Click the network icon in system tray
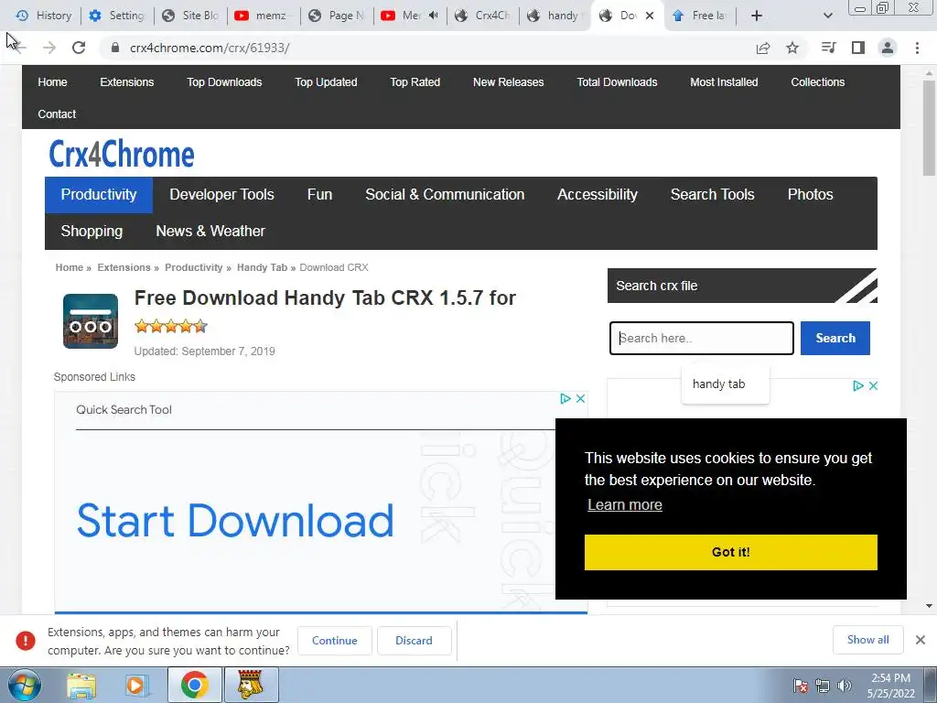 (x=823, y=686)
